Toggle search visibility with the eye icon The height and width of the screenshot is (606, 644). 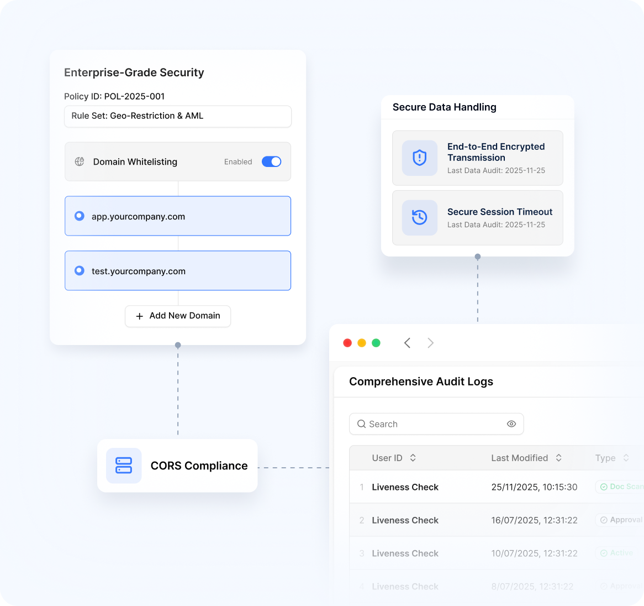click(x=511, y=424)
